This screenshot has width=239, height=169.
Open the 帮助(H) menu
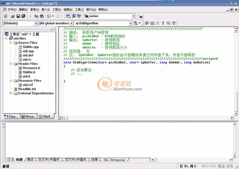point(103,10)
